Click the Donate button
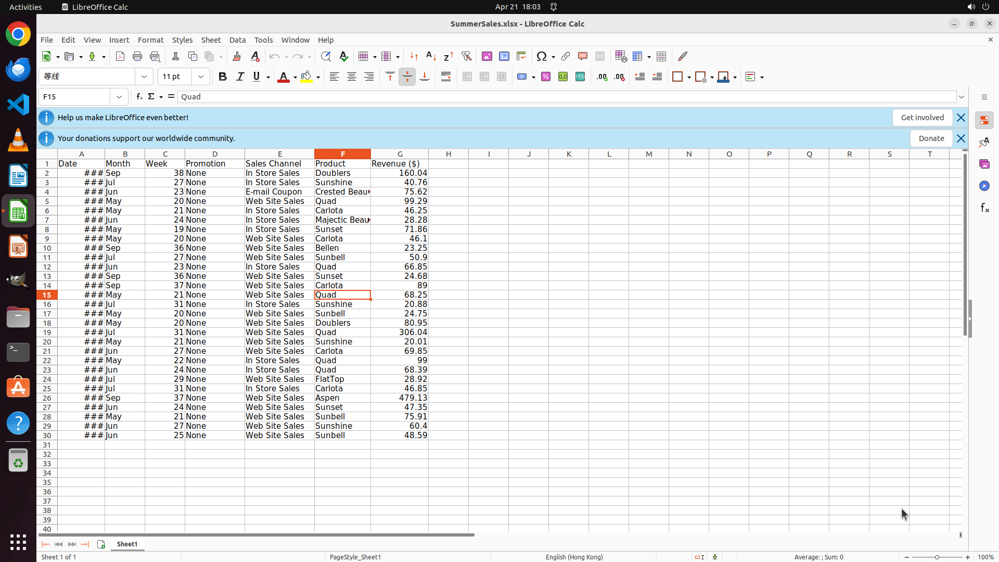The image size is (999, 562). 931,138
